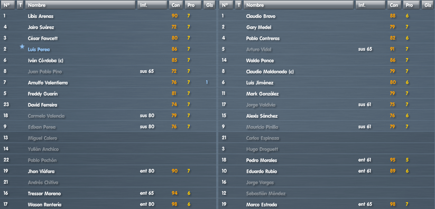Select the Pedro Morales row

[327, 160]
